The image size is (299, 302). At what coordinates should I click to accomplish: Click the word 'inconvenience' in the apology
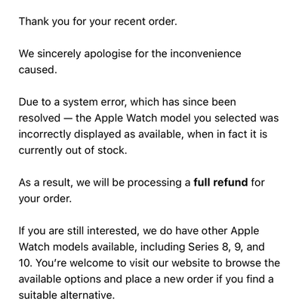(x=205, y=54)
